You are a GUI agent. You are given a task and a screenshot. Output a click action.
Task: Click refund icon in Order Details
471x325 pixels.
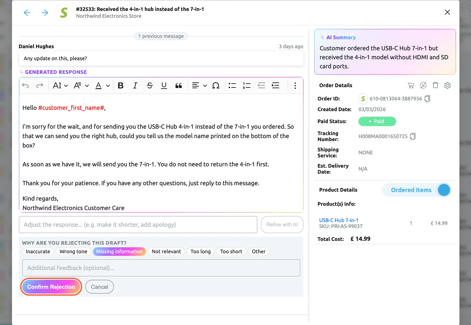(x=423, y=85)
